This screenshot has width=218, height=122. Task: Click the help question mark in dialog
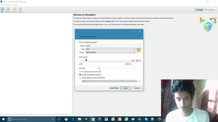[x=133, y=31]
